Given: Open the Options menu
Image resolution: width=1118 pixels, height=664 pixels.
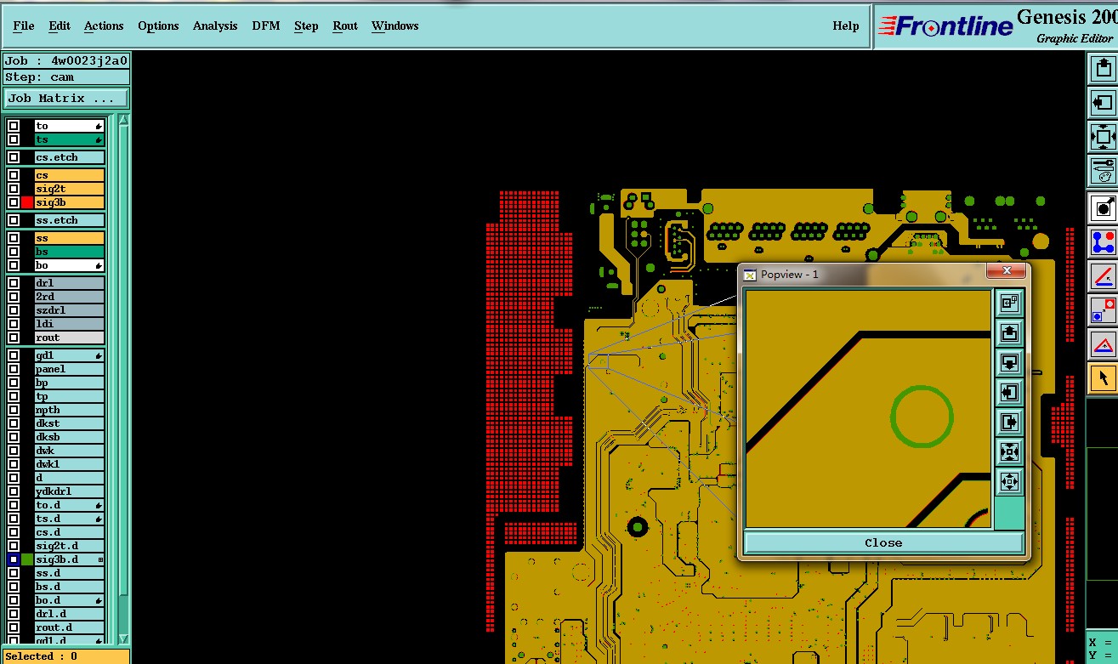Looking at the screenshot, I should (x=158, y=26).
